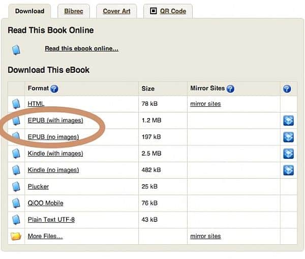The width and height of the screenshot is (305, 259).
Task: Click the Download This eBook heading
Action: pos(49,70)
